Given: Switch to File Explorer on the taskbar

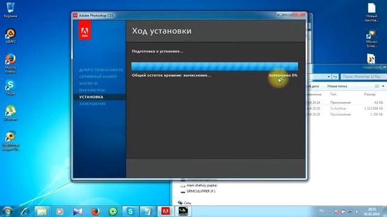Looking at the screenshot, I should pyautogui.click(x=42, y=212).
